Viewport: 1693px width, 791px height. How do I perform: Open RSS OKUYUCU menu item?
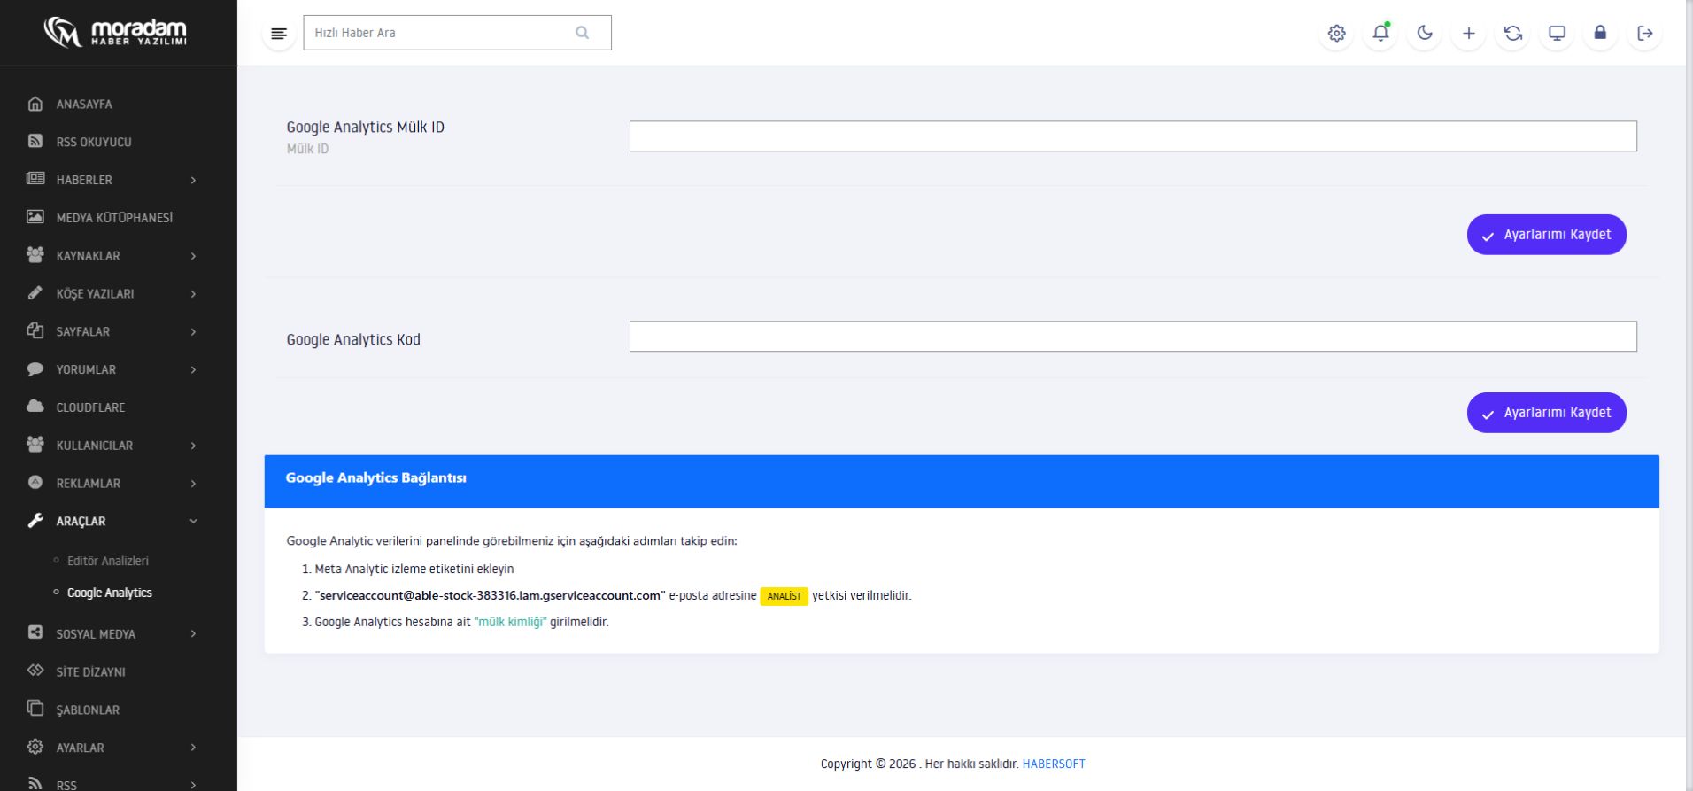point(94,142)
